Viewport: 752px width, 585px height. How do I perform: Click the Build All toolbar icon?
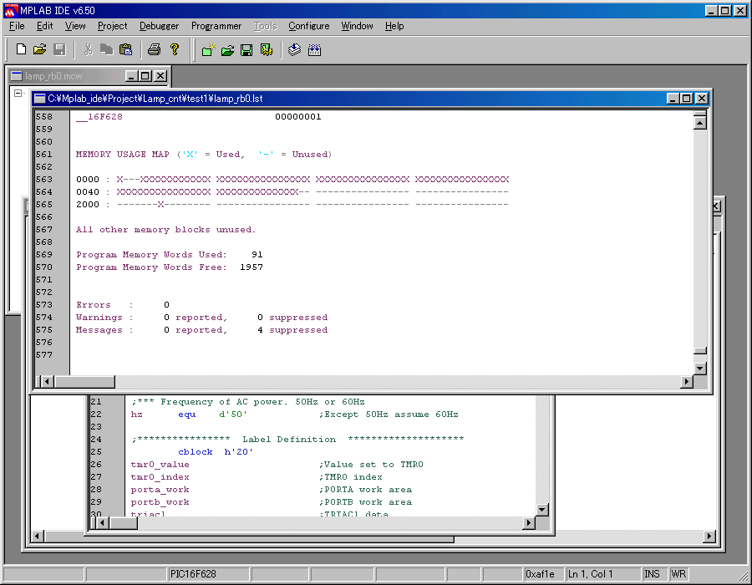pyautogui.click(x=315, y=50)
